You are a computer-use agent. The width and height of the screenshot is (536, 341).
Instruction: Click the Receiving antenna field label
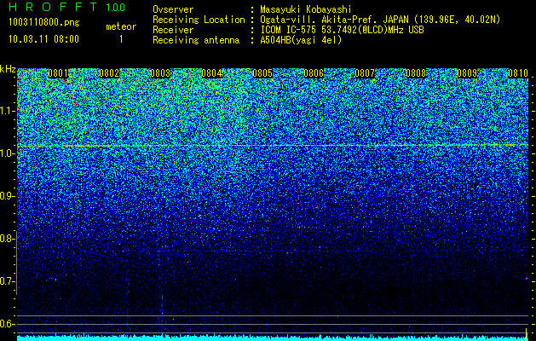[x=196, y=40]
